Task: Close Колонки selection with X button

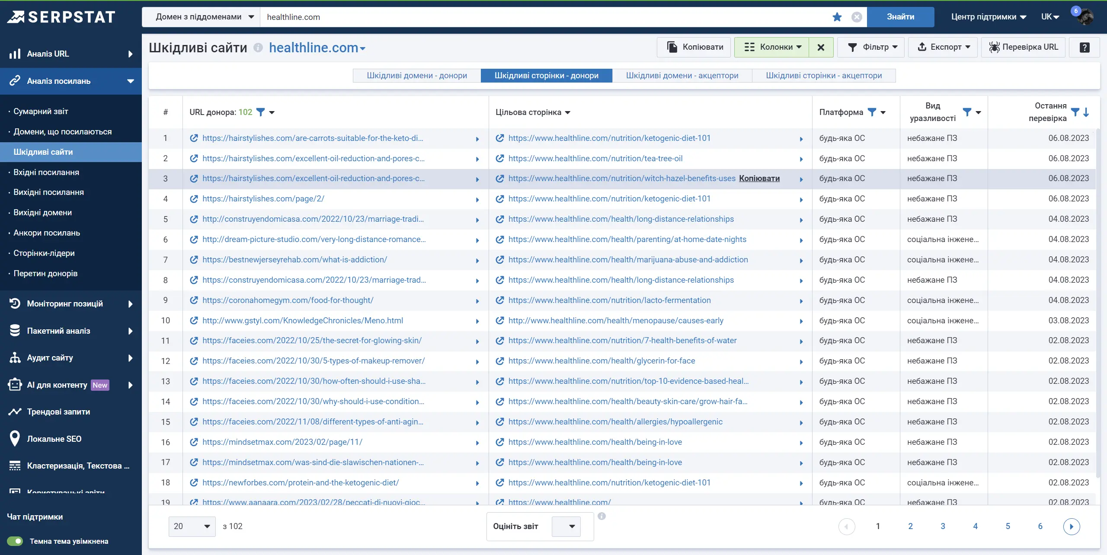Action: tap(821, 47)
